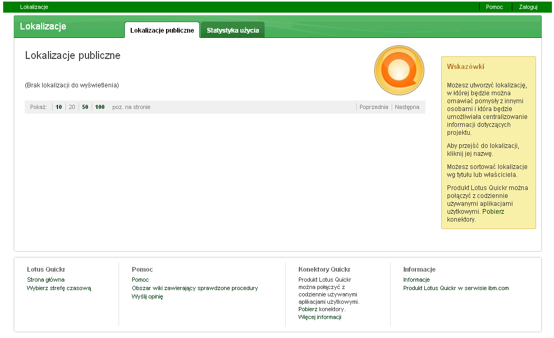Click Wyślij opinię feedback link
Viewport: 554px width, 338px height.
coord(147,296)
